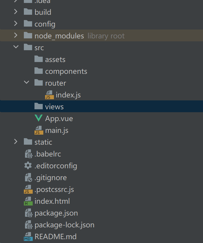The width and height of the screenshot is (203, 243).
Task: Click the gear icon of .editorconfig
Action: tap(28, 166)
